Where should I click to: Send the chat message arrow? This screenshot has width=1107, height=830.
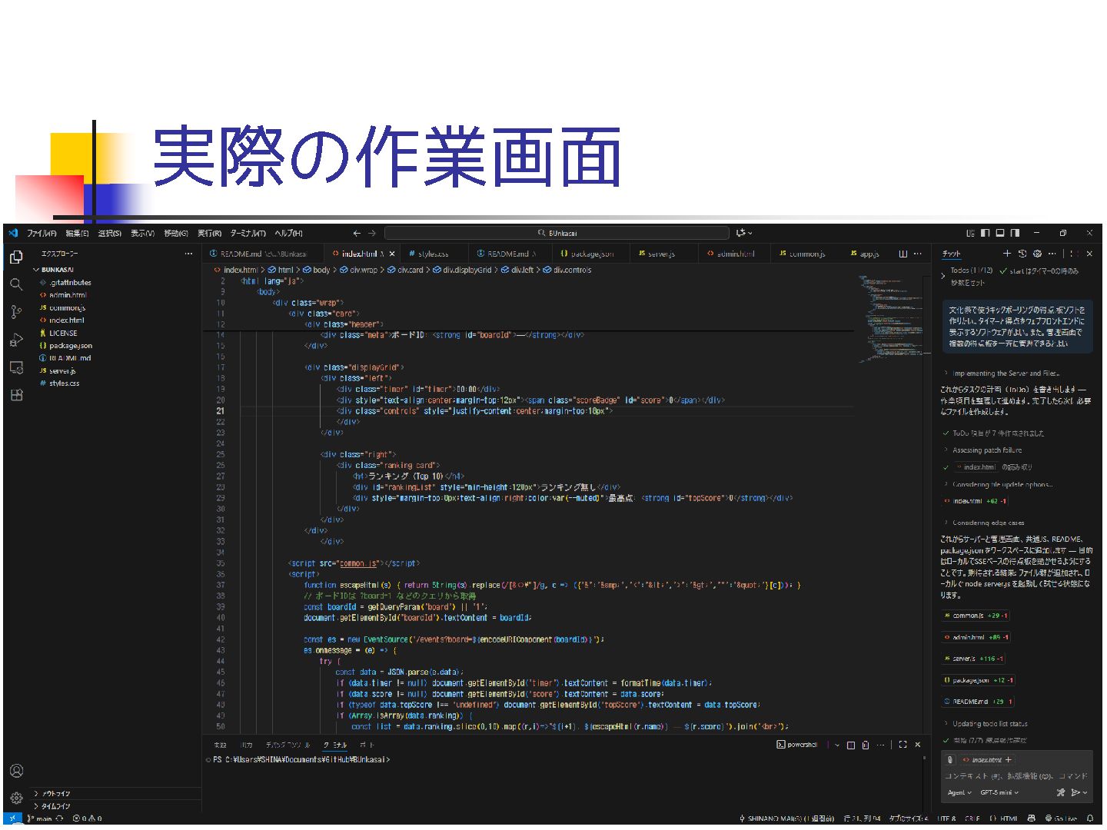[x=1075, y=792]
